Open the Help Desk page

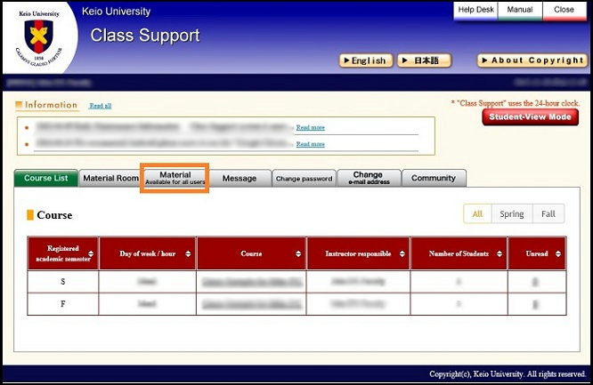coord(475,10)
